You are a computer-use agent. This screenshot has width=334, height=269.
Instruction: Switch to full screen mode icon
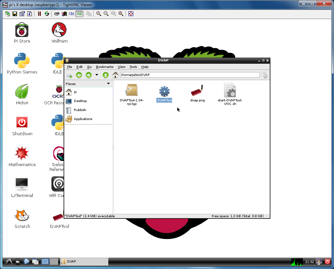(x=131, y=14)
